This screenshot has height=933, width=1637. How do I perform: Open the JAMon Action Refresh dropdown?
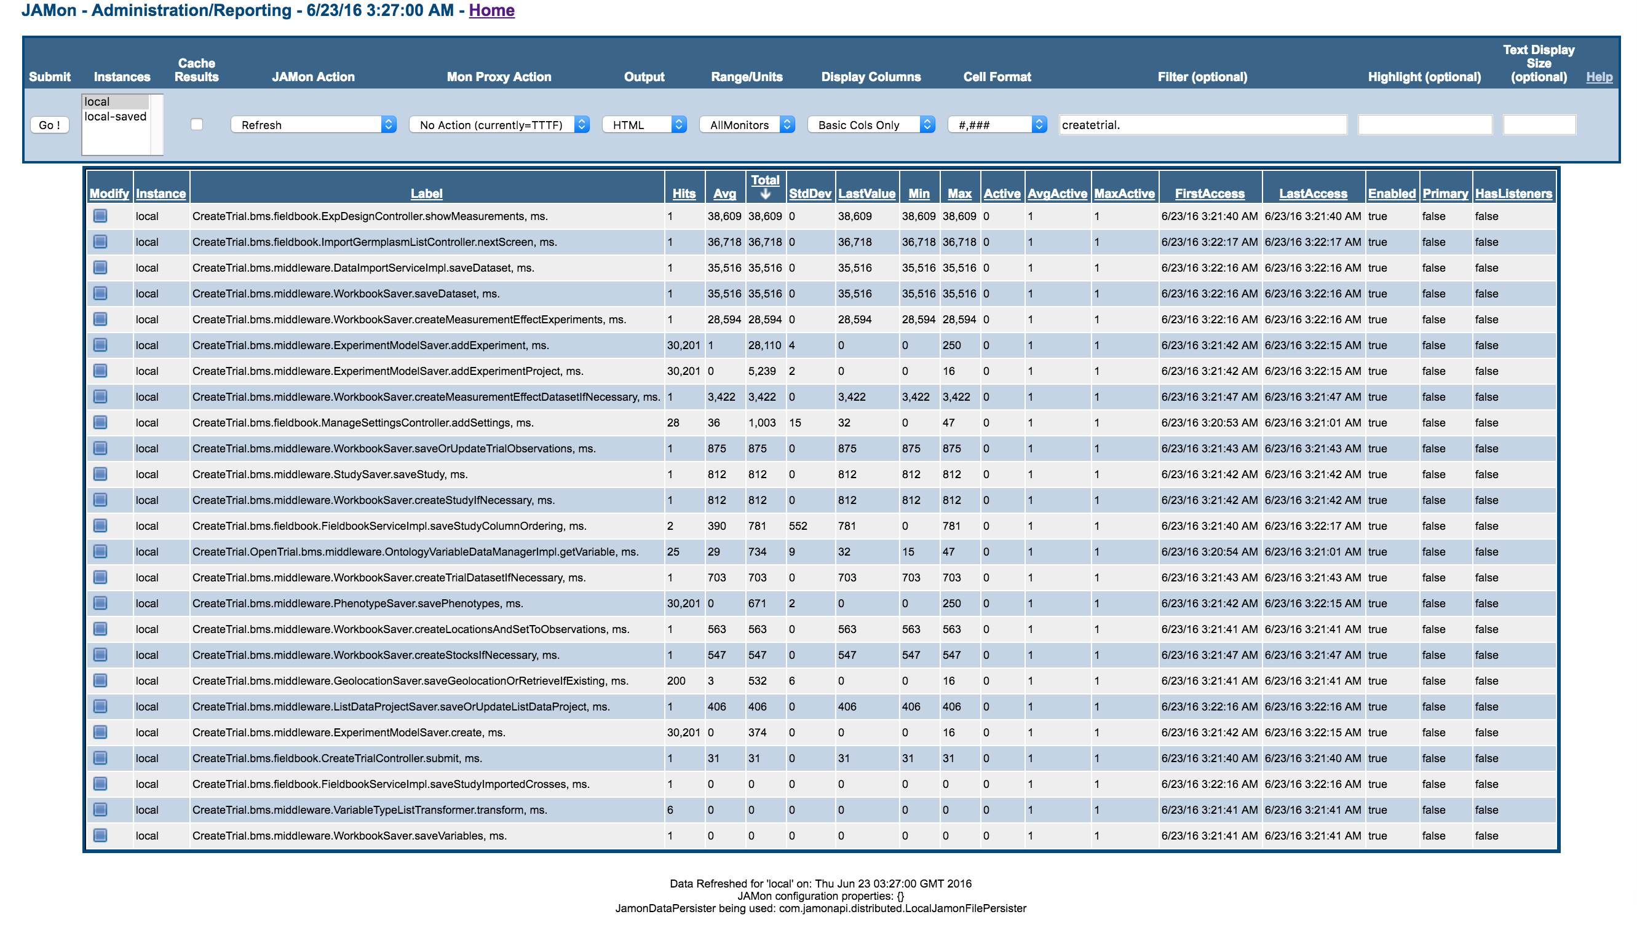click(313, 124)
